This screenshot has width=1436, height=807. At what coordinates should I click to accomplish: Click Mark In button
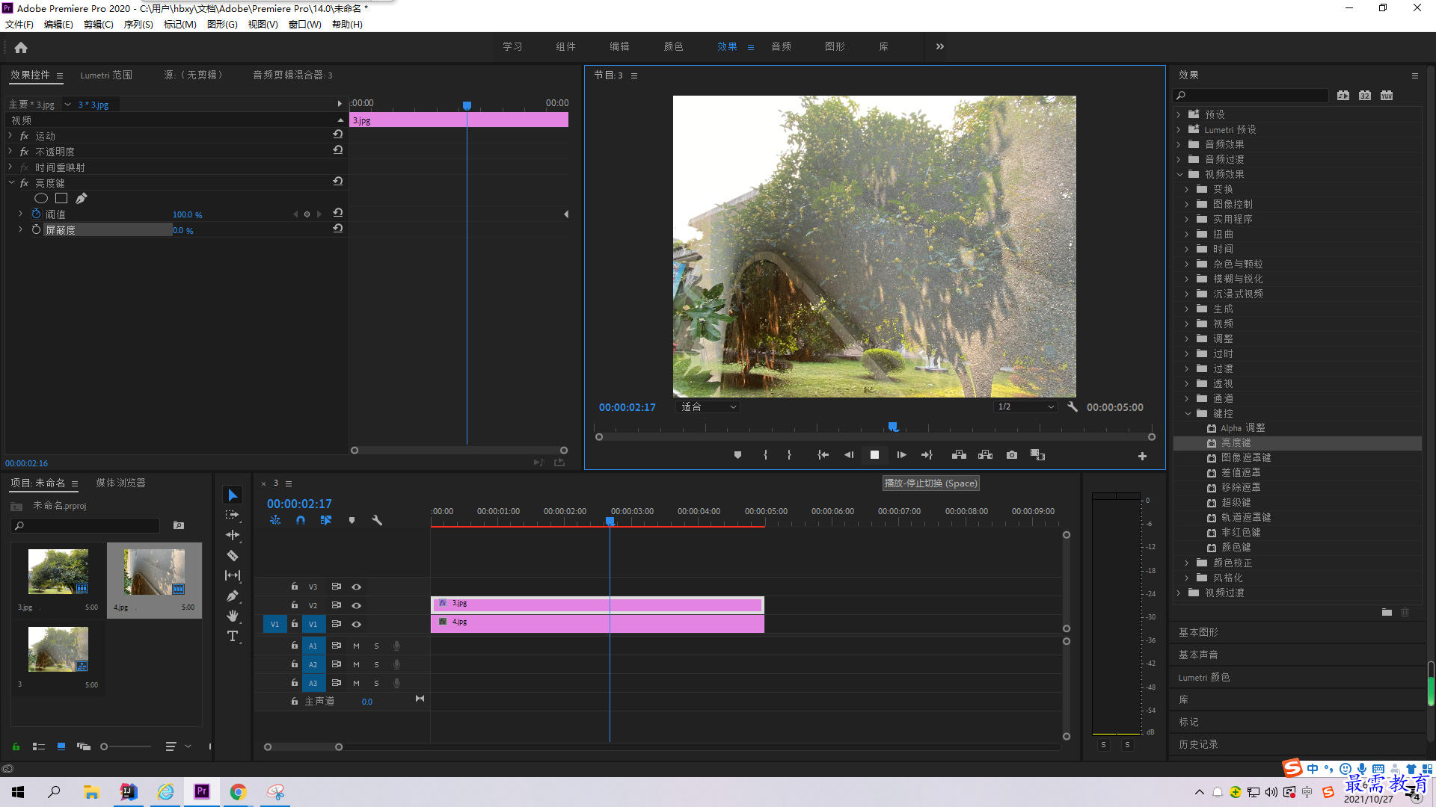coord(765,455)
